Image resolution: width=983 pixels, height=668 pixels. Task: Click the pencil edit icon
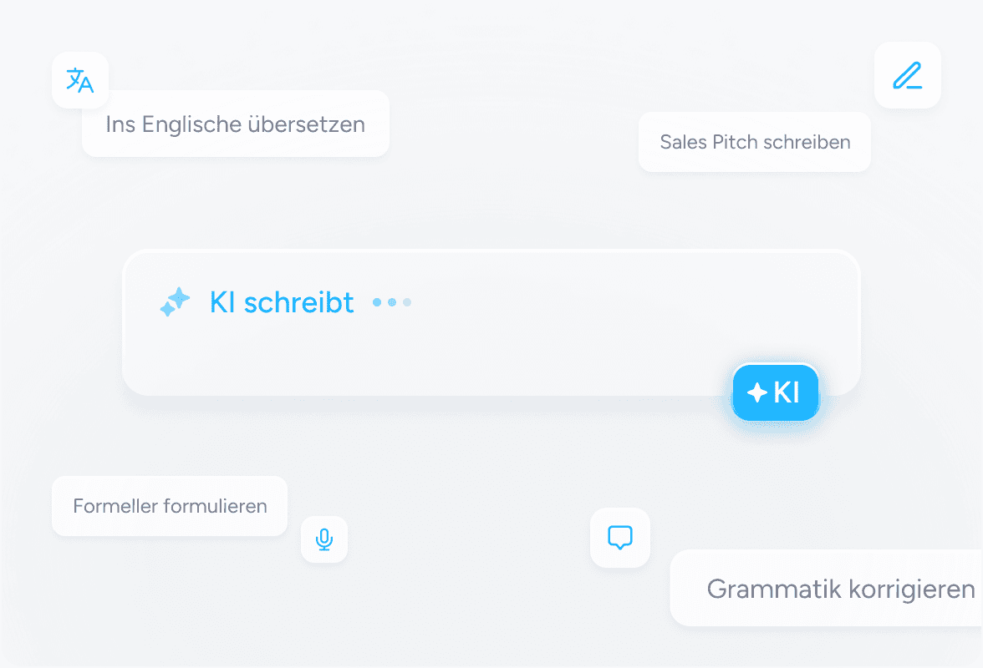coord(907,75)
